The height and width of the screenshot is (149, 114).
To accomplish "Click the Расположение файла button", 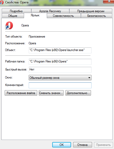I will (x=21, y=93).
